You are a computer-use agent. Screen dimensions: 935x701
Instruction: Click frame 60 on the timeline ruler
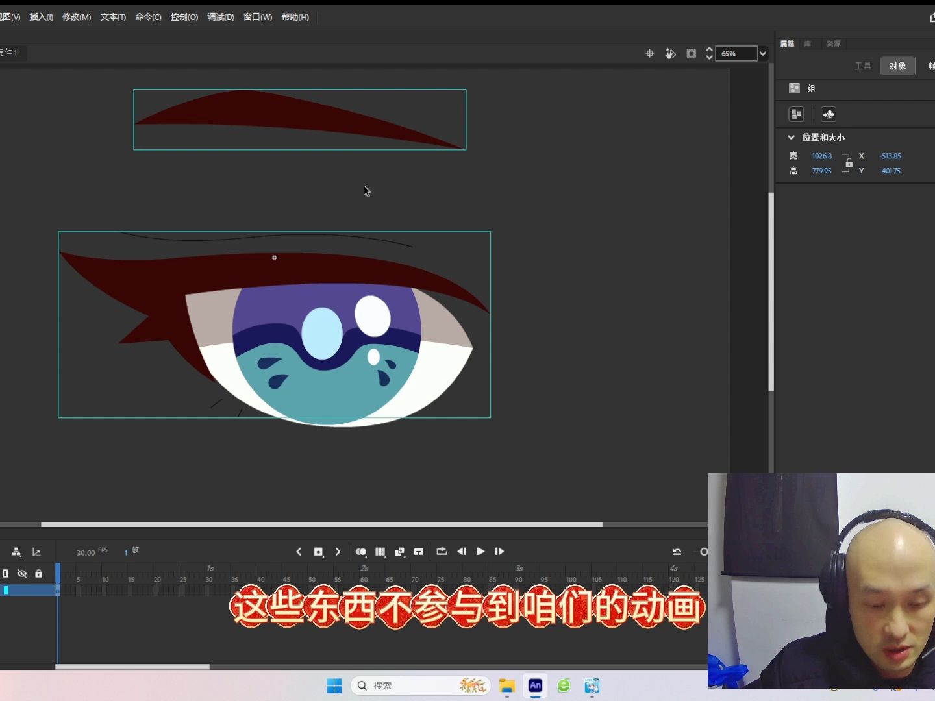pyautogui.click(x=364, y=579)
